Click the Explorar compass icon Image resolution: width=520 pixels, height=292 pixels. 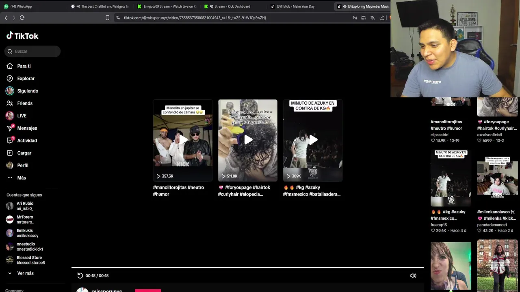pos(10,78)
